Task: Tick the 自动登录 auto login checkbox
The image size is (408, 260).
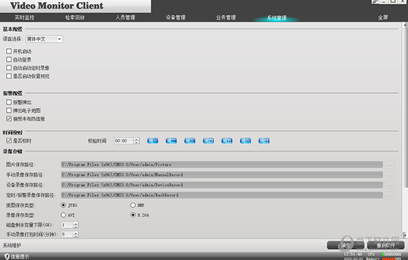Action: [9, 60]
